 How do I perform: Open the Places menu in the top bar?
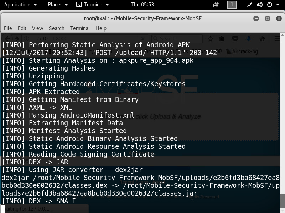(x=58, y=5)
